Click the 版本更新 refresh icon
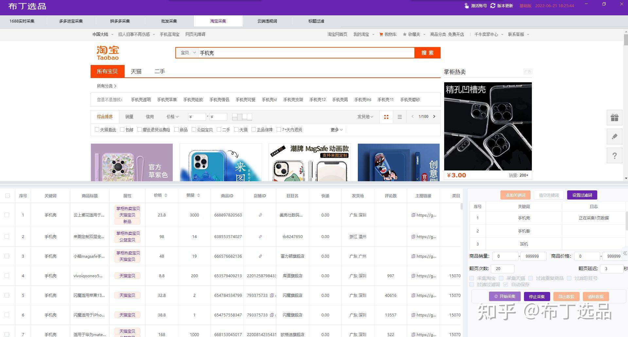 (x=493, y=6)
